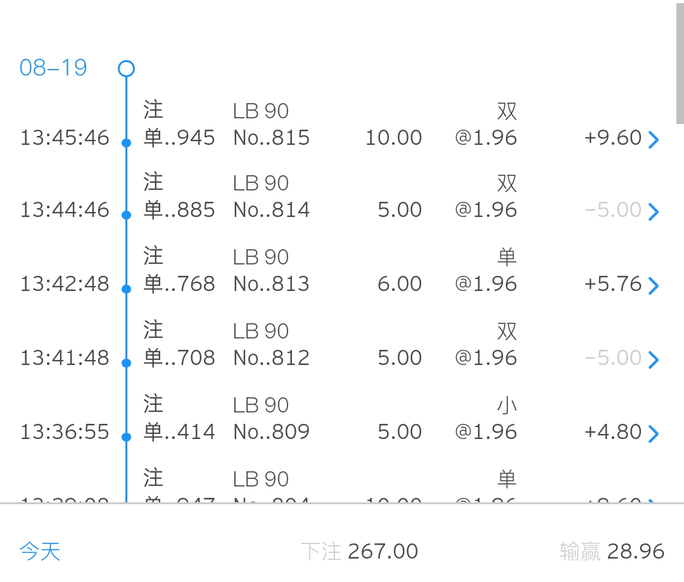The width and height of the screenshot is (684, 582).
Task: Select timeline dot at 13:36:55
Action: tap(126, 437)
